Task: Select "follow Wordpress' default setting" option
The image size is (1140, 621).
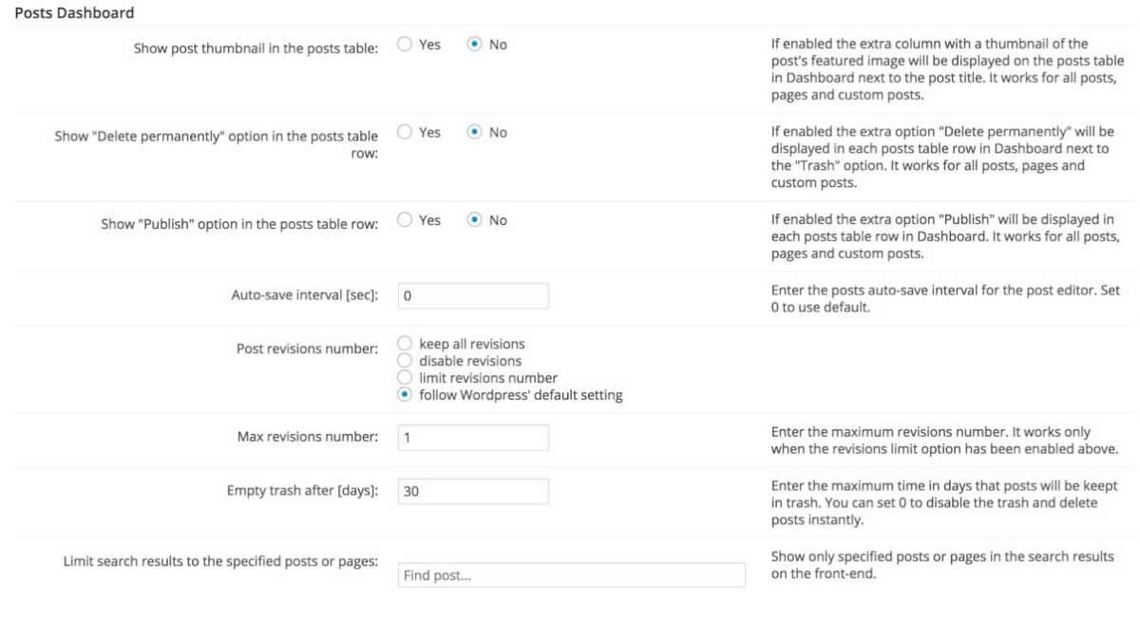Action: click(405, 395)
